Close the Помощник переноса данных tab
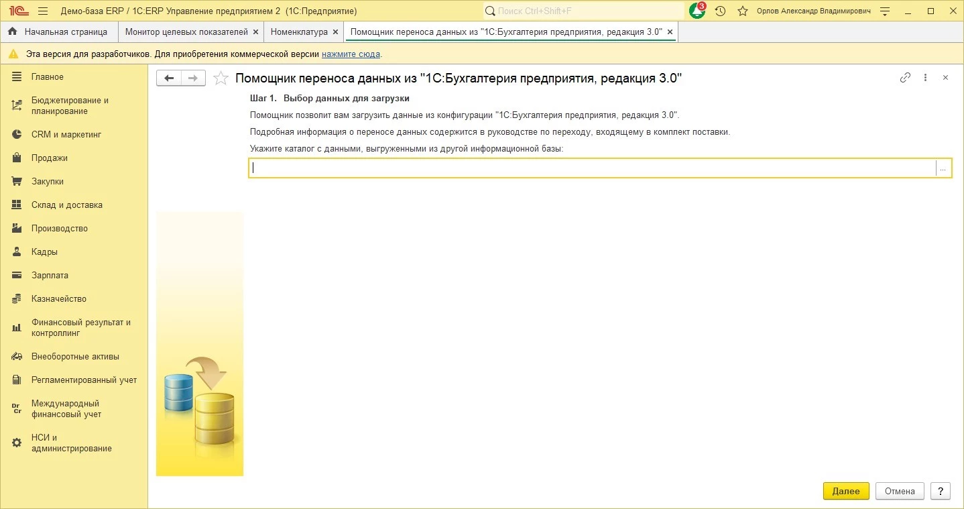 tap(670, 32)
